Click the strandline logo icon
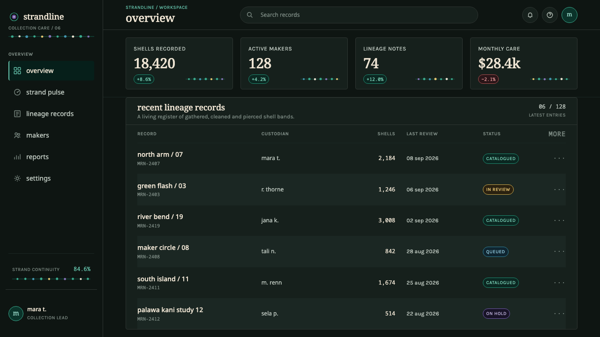Viewport: 600px width, 337px height. coord(14,17)
